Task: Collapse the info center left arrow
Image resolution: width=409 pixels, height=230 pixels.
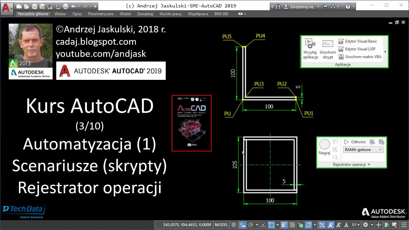Action: point(272,6)
